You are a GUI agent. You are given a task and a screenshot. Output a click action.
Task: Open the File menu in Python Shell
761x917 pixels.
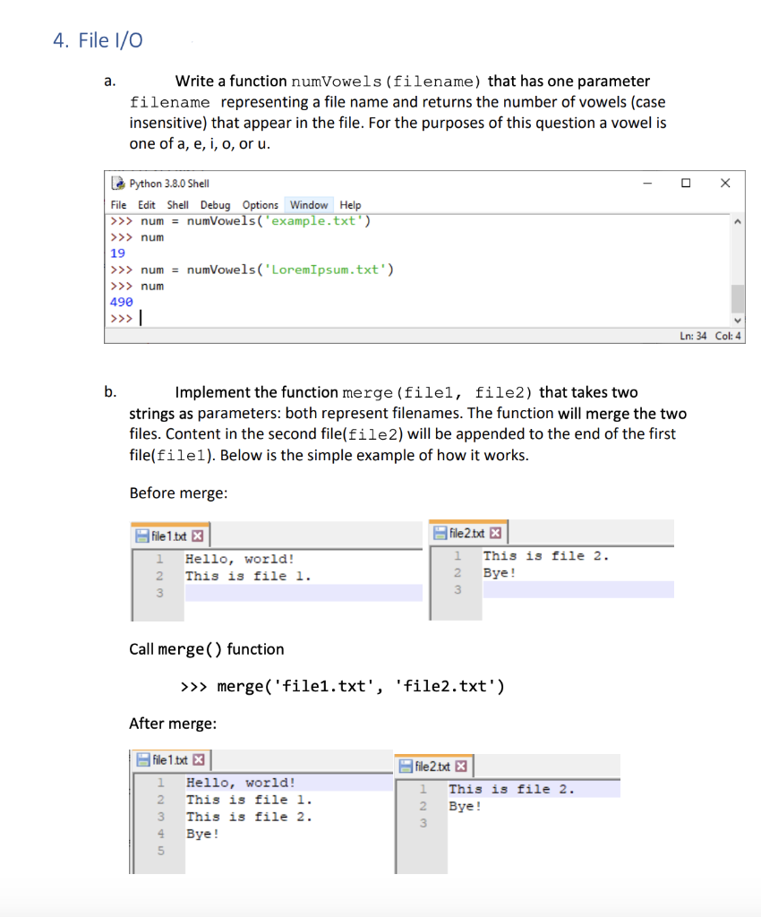tap(117, 205)
